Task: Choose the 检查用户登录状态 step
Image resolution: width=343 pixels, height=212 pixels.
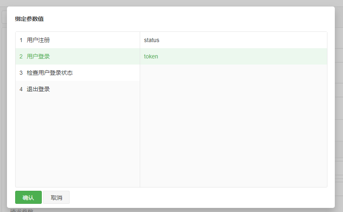Action: (x=77, y=73)
